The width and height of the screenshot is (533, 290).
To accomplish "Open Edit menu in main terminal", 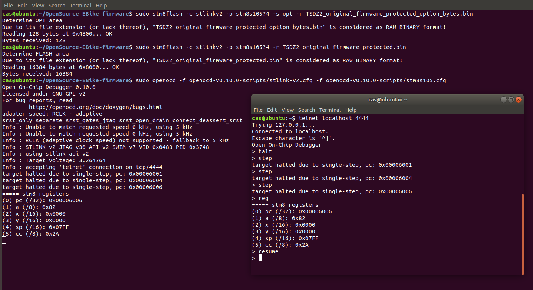I will pos(22,6).
